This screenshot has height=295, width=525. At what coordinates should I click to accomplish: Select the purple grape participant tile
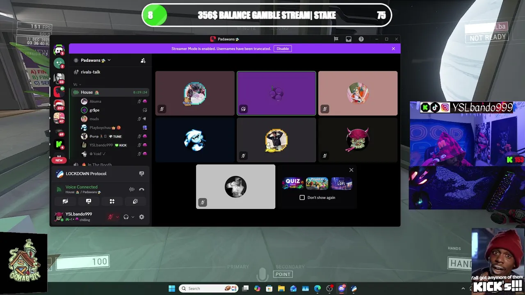[x=276, y=93]
